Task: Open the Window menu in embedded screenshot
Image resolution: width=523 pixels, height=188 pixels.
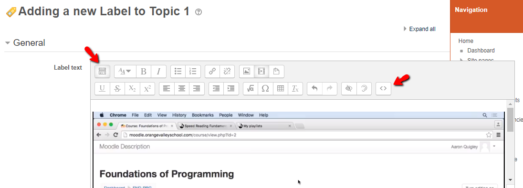Action: tap(245, 115)
